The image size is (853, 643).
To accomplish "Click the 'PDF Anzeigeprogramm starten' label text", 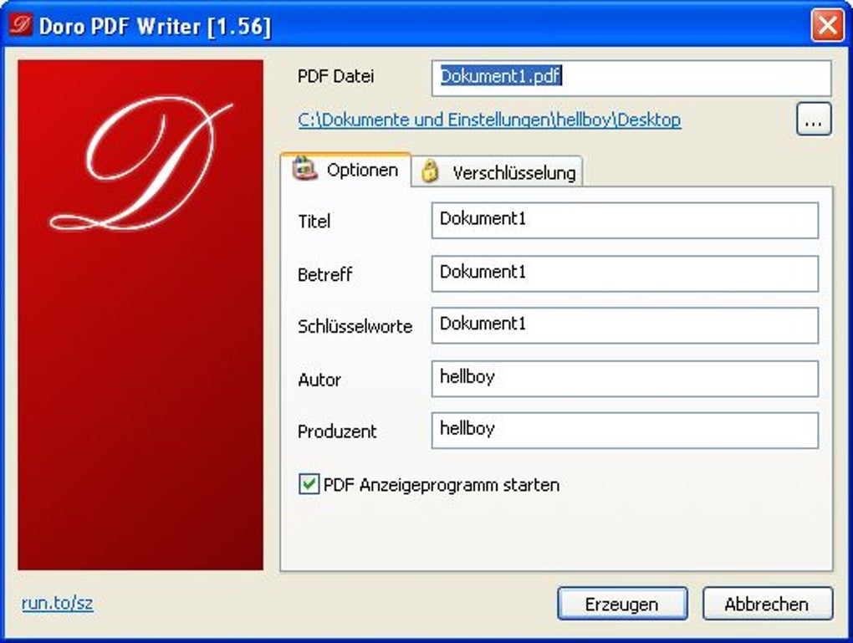I will 442,484.
